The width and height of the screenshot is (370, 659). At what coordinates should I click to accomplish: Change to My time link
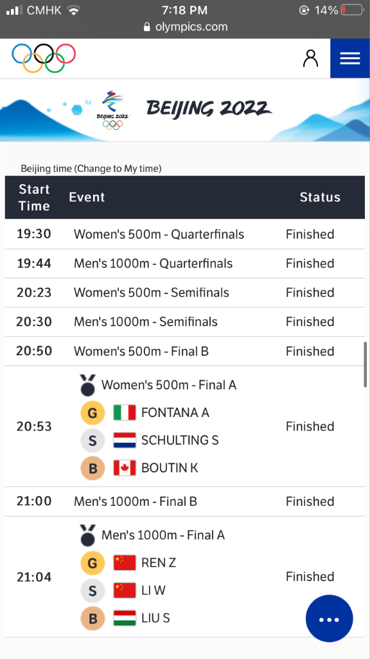[118, 169]
